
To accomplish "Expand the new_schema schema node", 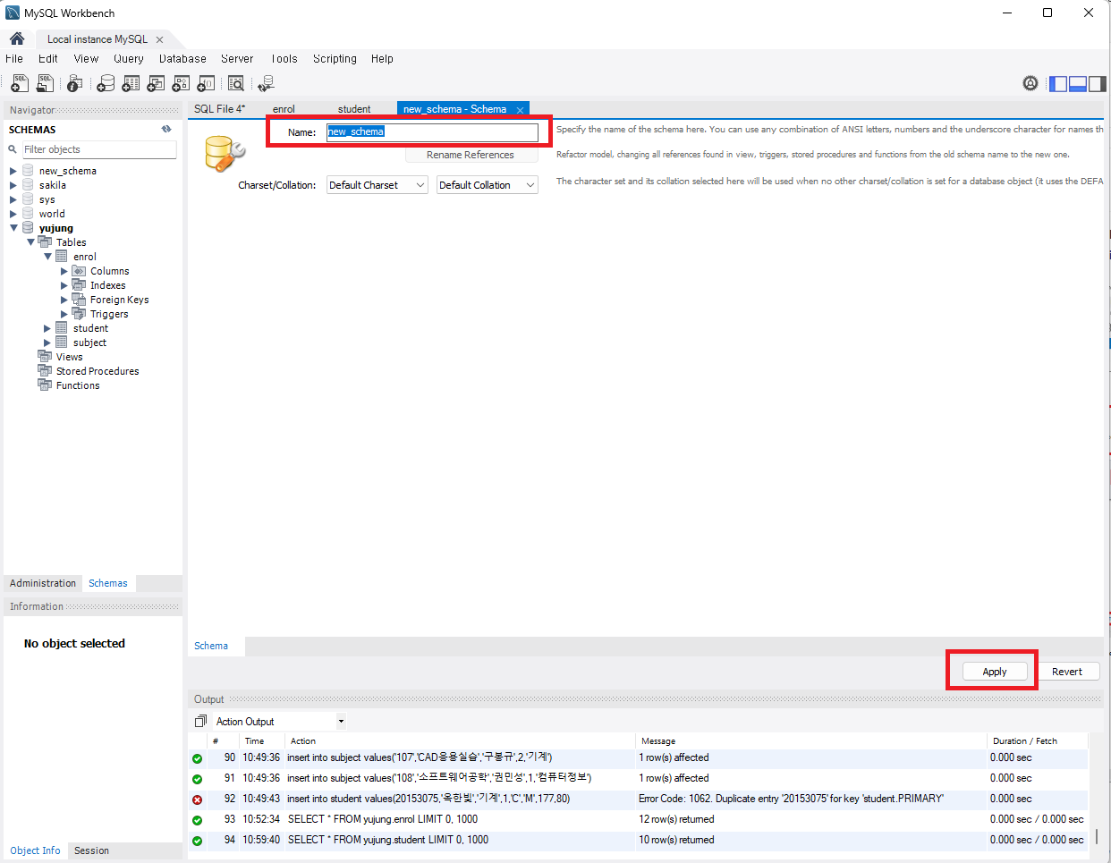I will click(x=13, y=171).
